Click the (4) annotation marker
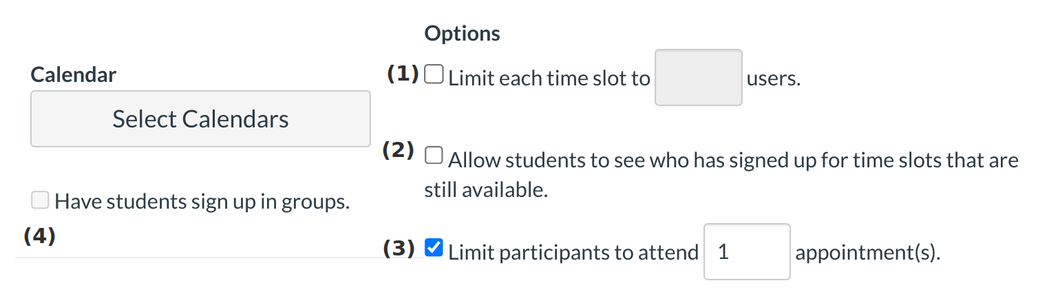Screen dimensions: 1038x303 coord(39,236)
